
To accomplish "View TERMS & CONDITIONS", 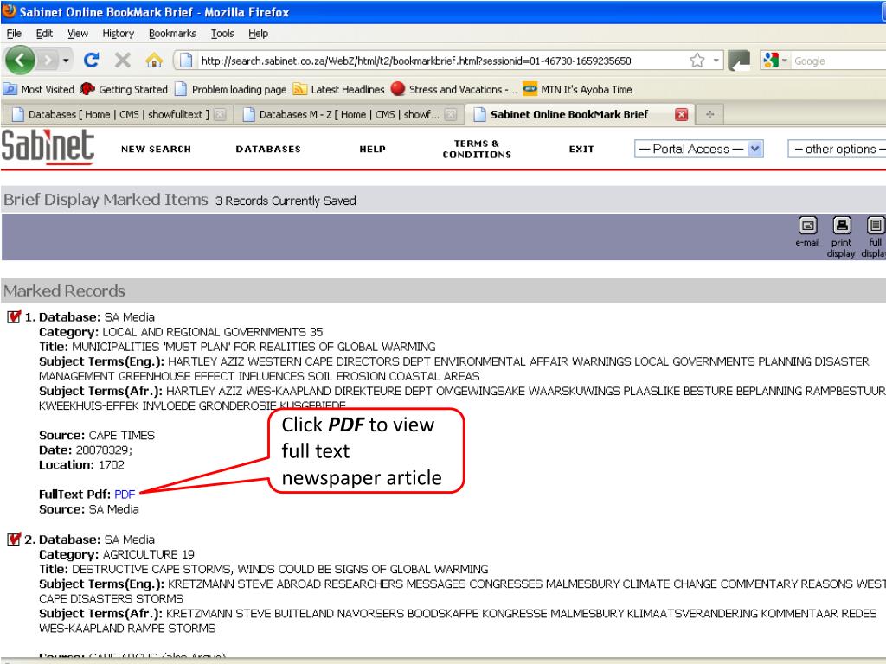I will click(477, 149).
